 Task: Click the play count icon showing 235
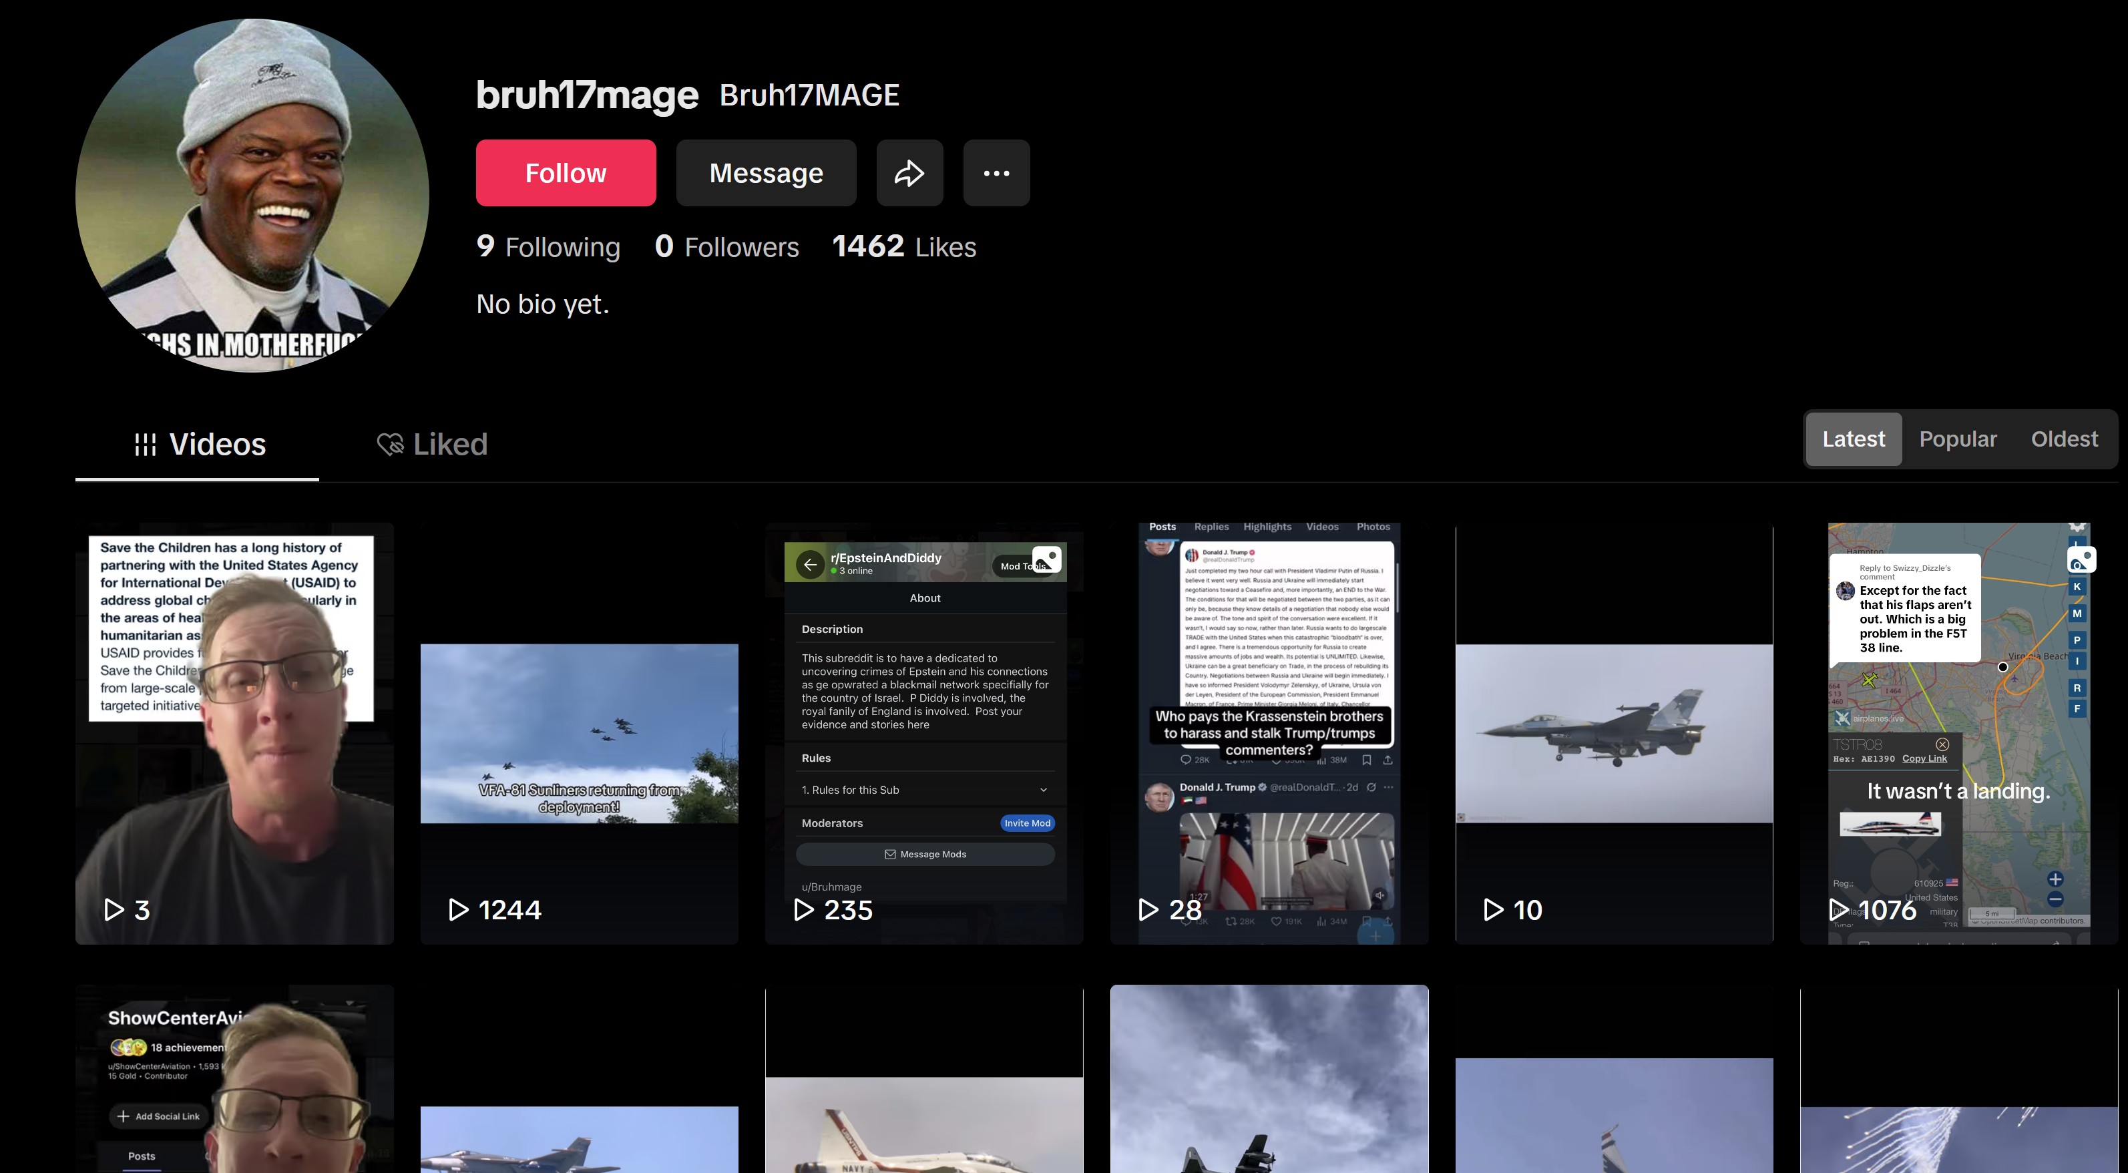tap(803, 909)
